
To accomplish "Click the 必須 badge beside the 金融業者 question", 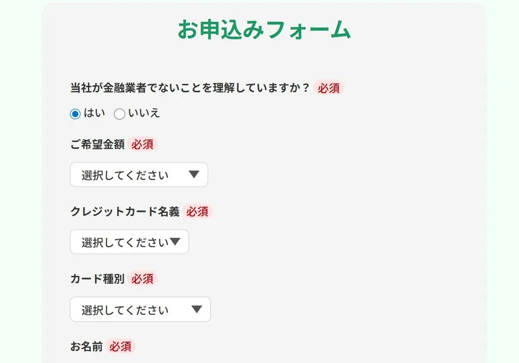I will point(329,88).
